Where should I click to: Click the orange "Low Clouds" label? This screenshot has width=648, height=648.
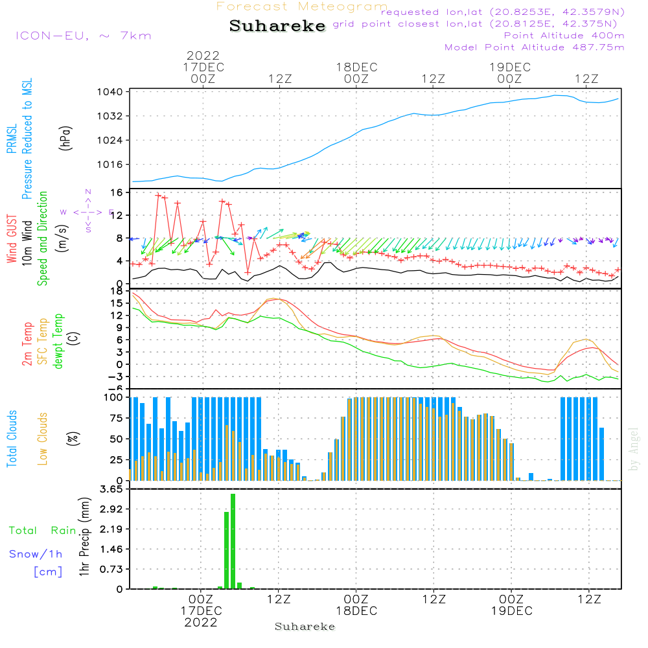42,439
